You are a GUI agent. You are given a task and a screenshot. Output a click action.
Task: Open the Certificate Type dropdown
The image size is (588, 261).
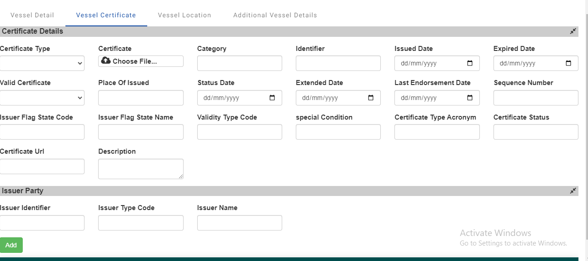[42, 64]
